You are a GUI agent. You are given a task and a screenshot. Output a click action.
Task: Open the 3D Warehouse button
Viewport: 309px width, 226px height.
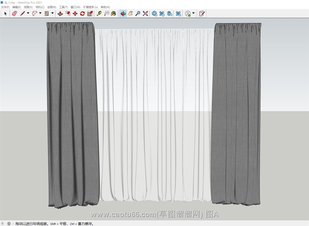pyautogui.click(x=154, y=13)
